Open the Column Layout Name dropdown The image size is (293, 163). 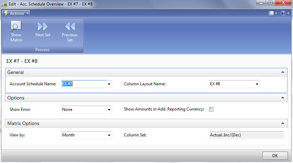tap(257, 84)
